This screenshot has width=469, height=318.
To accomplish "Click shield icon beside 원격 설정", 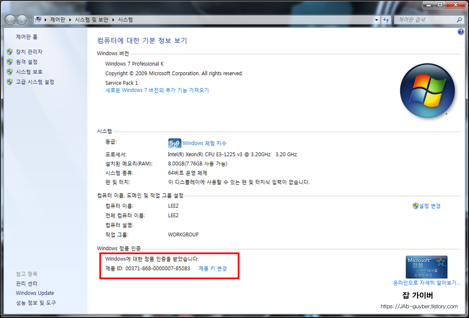I will tap(10, 62).
